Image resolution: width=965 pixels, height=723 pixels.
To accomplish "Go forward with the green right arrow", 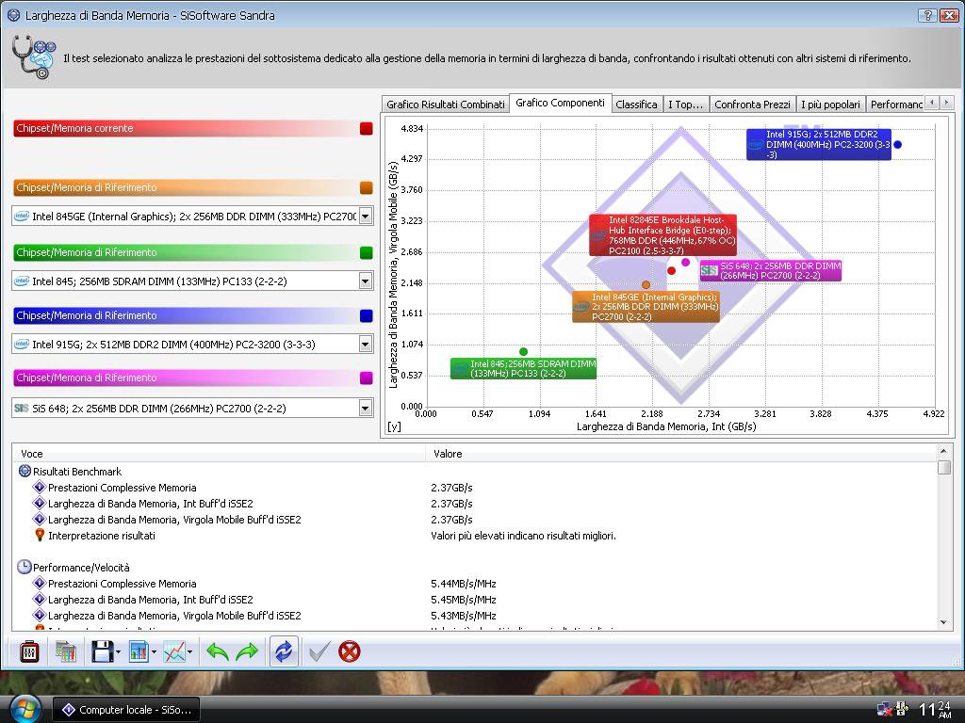I will [247, 651].
